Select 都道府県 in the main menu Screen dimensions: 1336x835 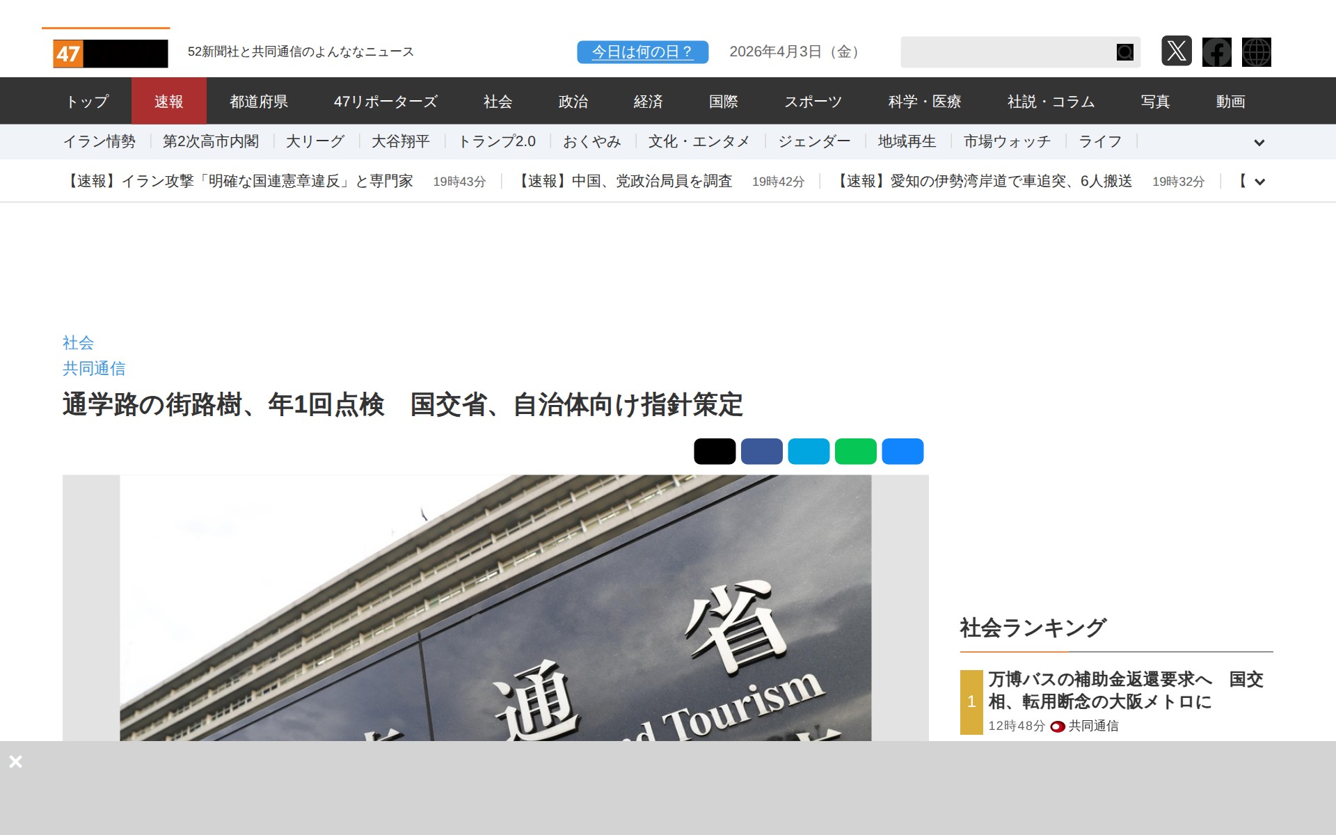[259, 102]
